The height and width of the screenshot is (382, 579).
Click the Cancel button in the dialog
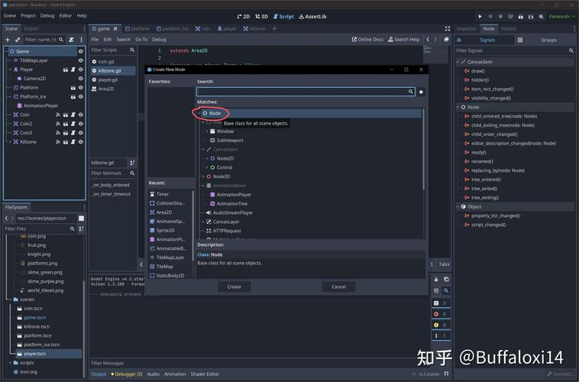click(338, 286)
